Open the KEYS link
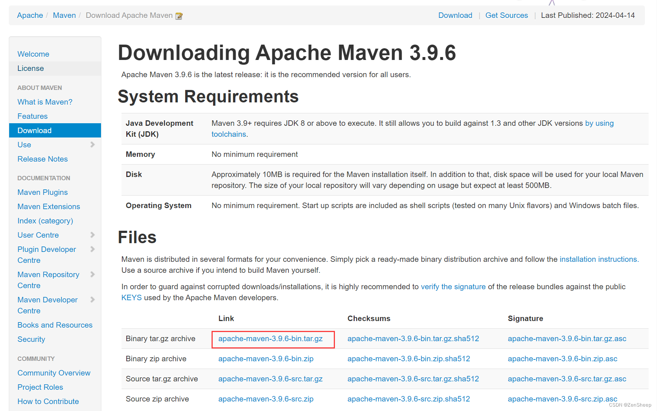 131,298
